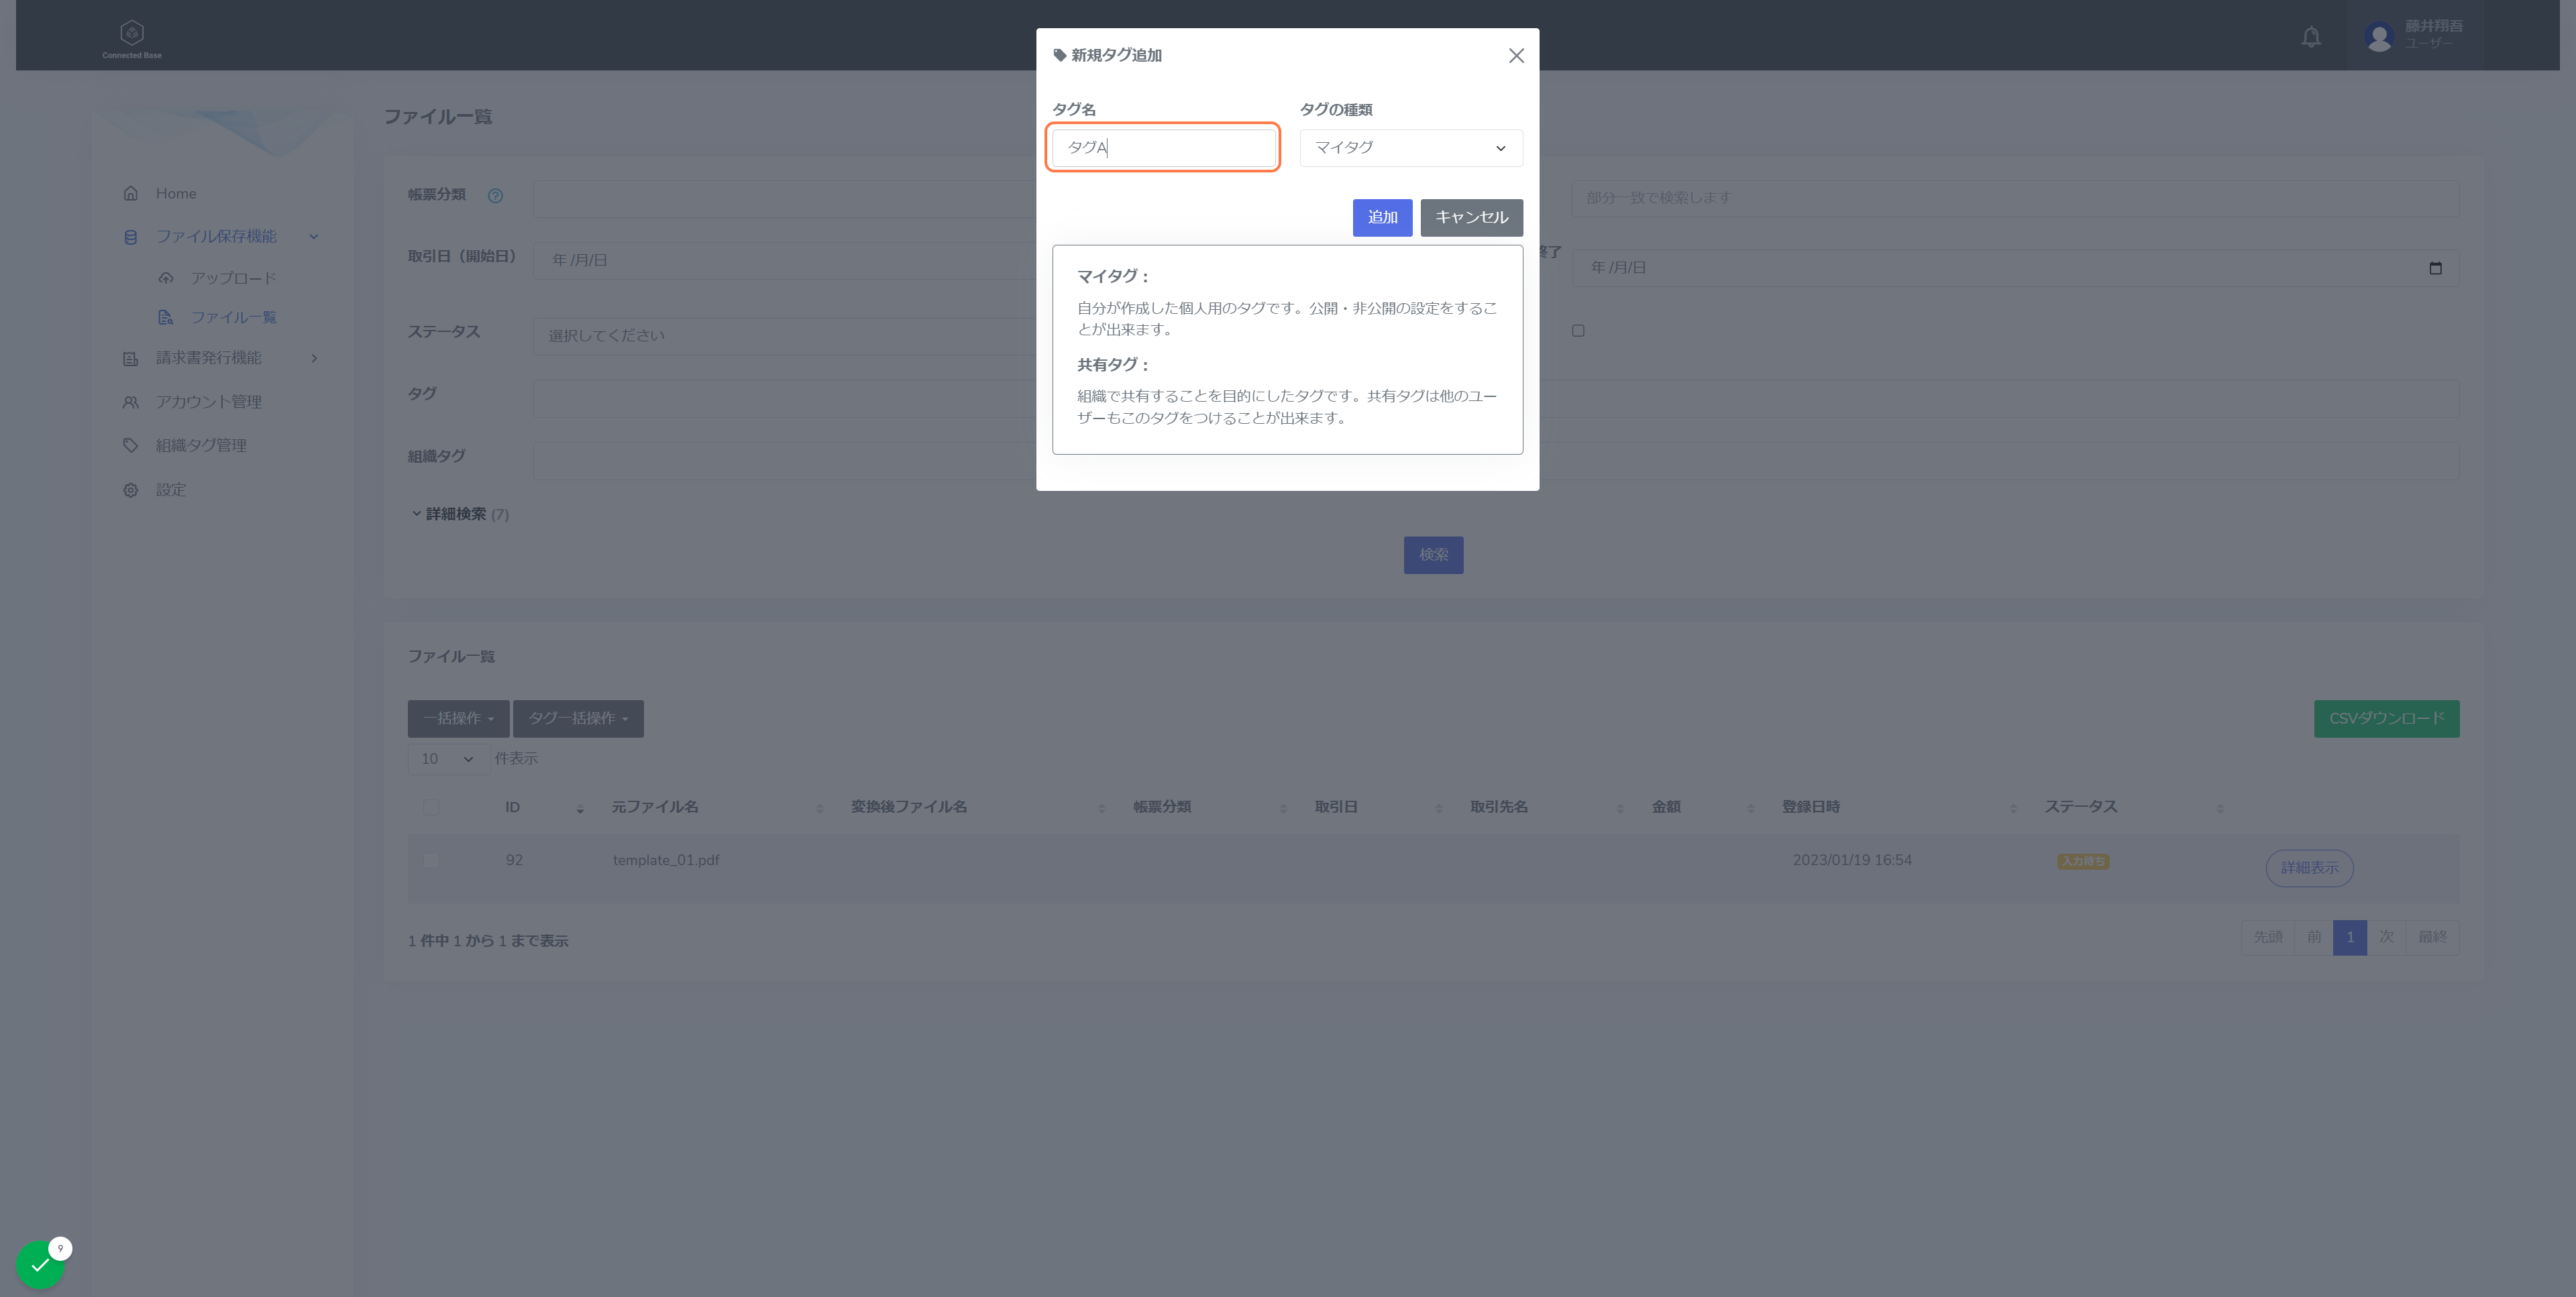The image size is (2576, 1297).
Task: Click the タグ名 input field
Action: coord(1163,148)
